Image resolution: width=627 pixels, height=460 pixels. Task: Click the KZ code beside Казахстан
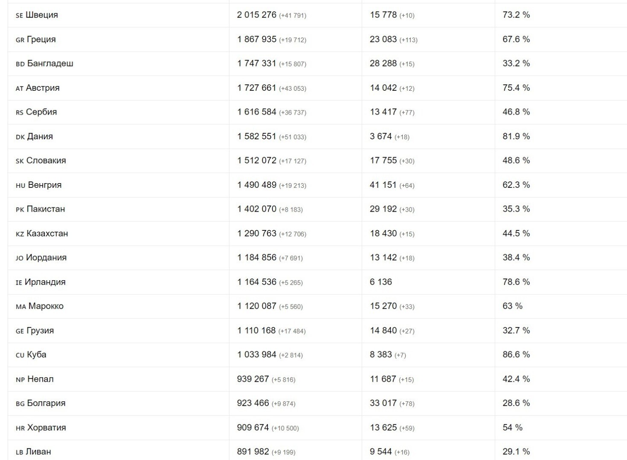pos(20,234)
